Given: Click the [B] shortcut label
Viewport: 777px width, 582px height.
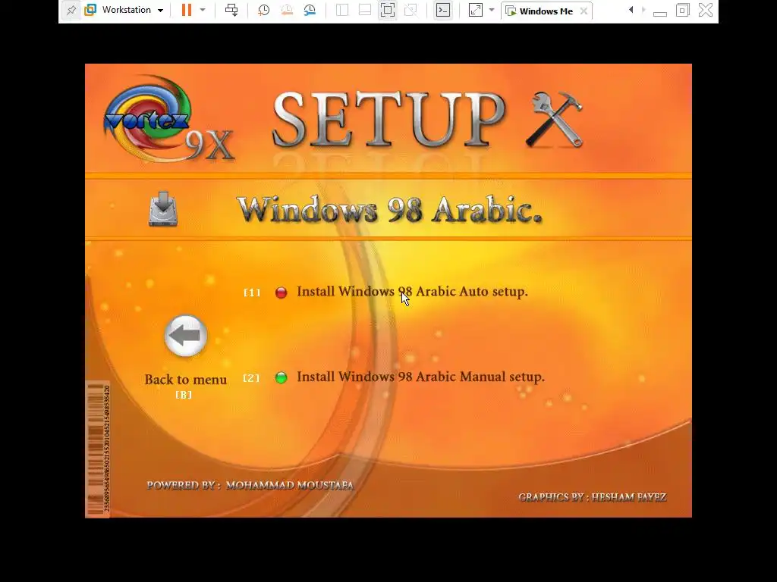Looking at the screenshot, I should point(184,395).
